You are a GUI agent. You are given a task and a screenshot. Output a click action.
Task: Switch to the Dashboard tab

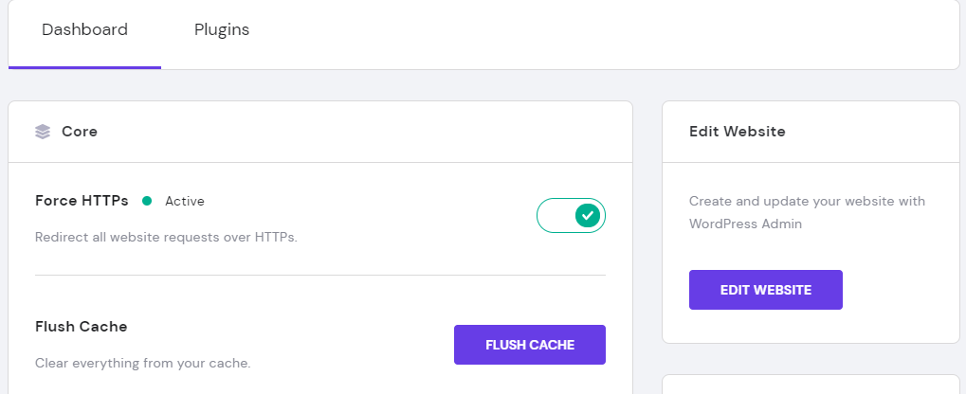84,30
